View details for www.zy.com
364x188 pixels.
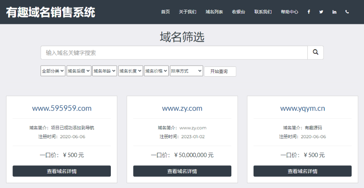pyautogui.click(x=182, y=171)
